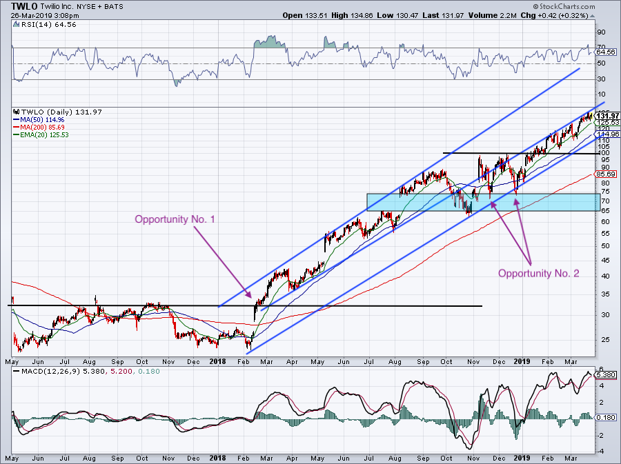Click the 'Last 131.97' value in header
The width and height of the screenshot is (621, 464).
[443, 15]
